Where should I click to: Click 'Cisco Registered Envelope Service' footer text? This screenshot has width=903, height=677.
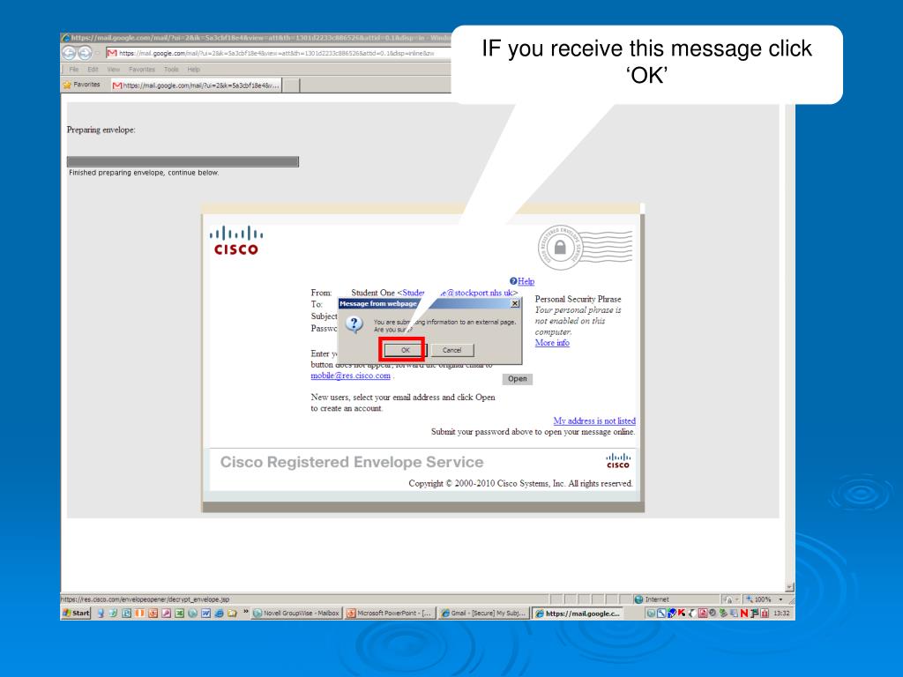coord(352,462)
